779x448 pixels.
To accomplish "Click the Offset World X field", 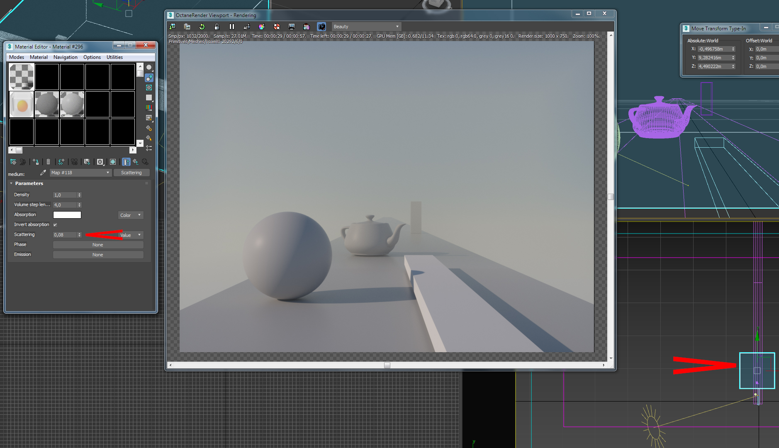I will click(767, 49).
